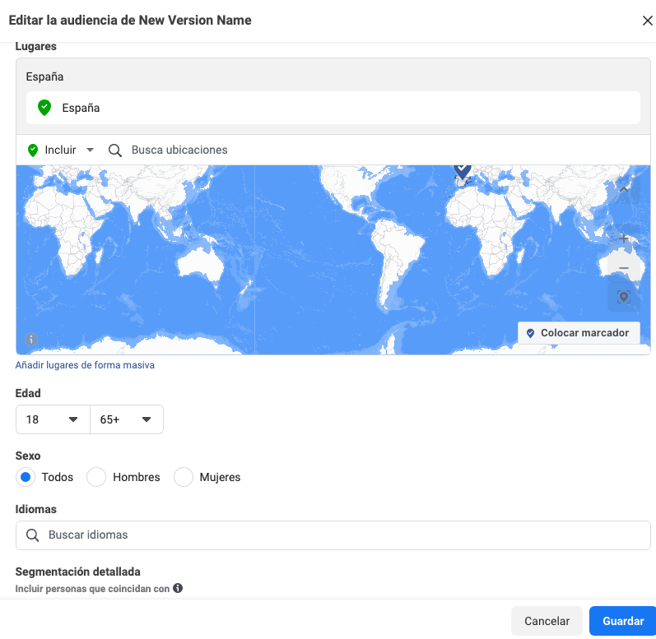Open the map info icon

[31, 340]
